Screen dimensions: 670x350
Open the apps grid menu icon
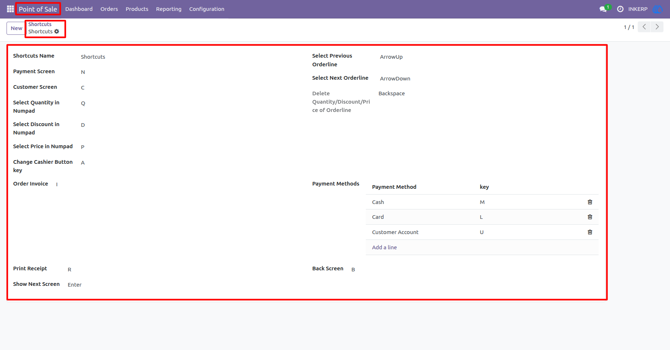(x=10, y=9)
